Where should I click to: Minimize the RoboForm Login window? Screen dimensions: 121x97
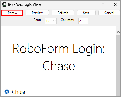click(x=91, y=5)
